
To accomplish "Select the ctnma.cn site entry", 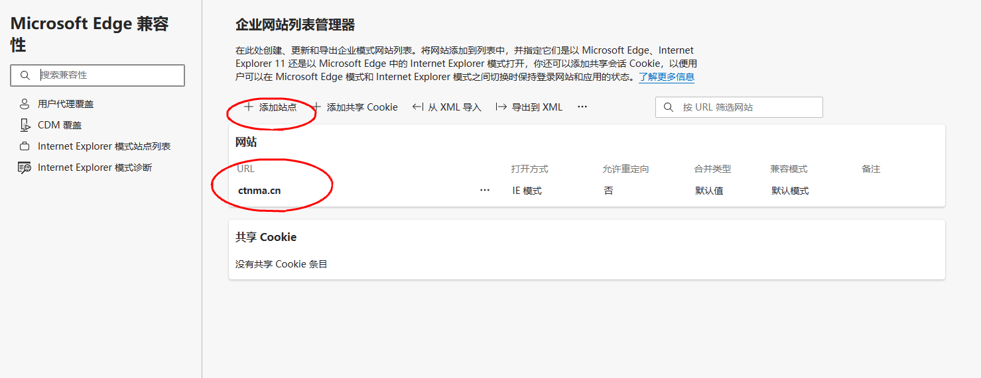I will (x=259, y=191).
